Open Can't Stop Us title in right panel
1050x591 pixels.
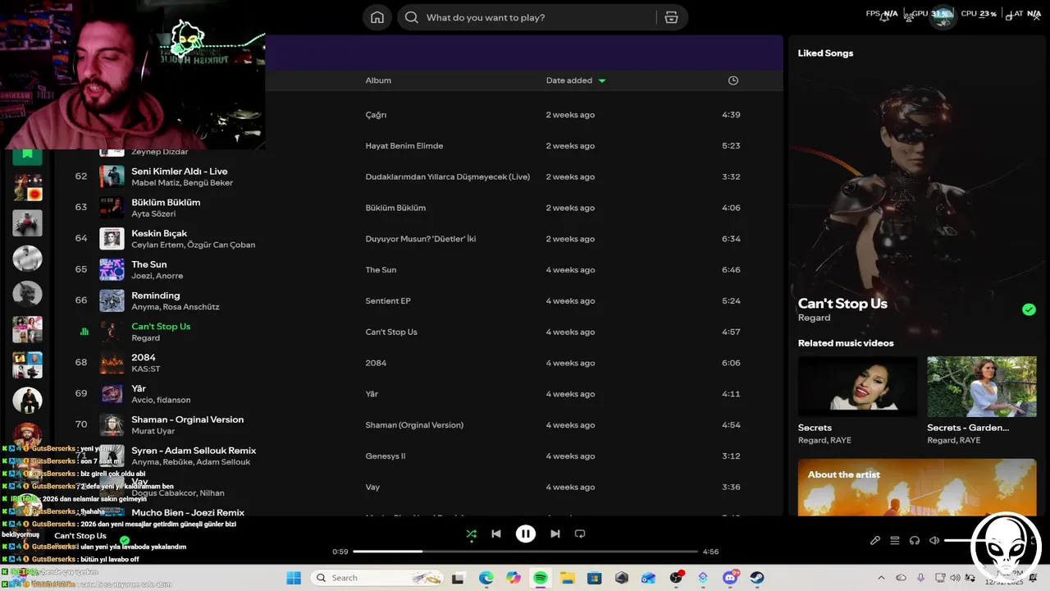click(x=842, y=304)
